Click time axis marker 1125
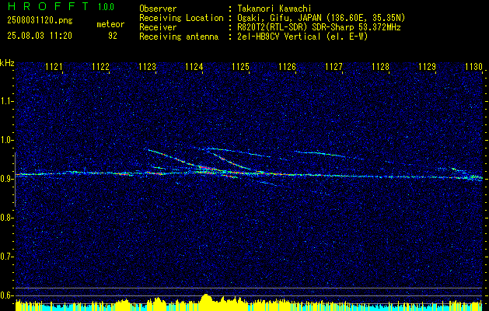 point(241,67)
